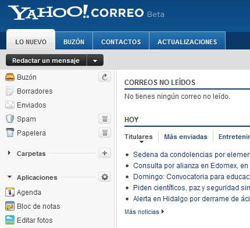This screenshot has width=250, height=228.
Task: Switch to the LO NUEVO tab
Action: tap(31, 40)
